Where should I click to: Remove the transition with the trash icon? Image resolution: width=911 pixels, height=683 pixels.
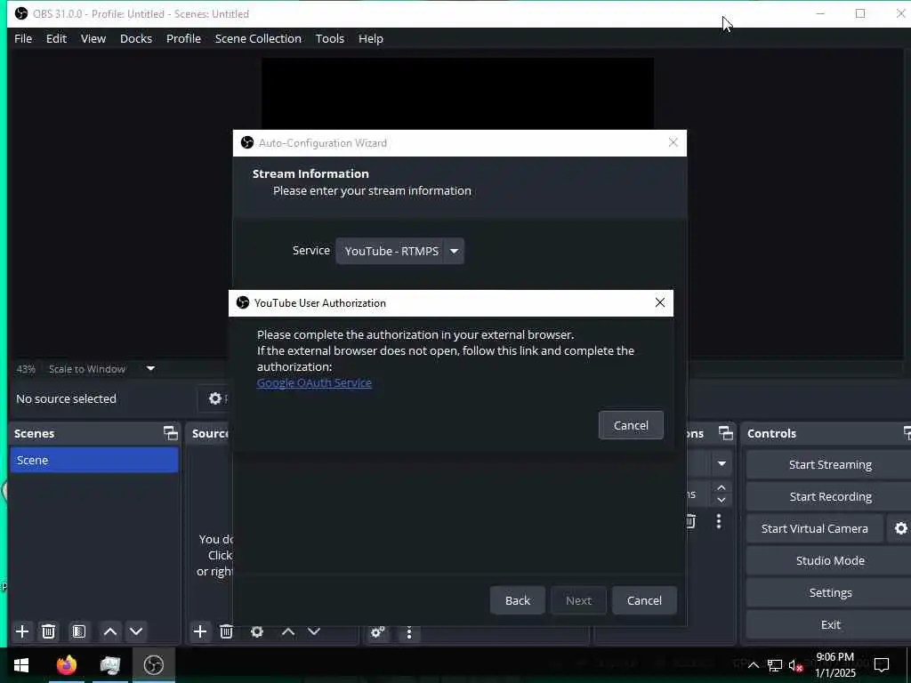(x=690, y=521)
